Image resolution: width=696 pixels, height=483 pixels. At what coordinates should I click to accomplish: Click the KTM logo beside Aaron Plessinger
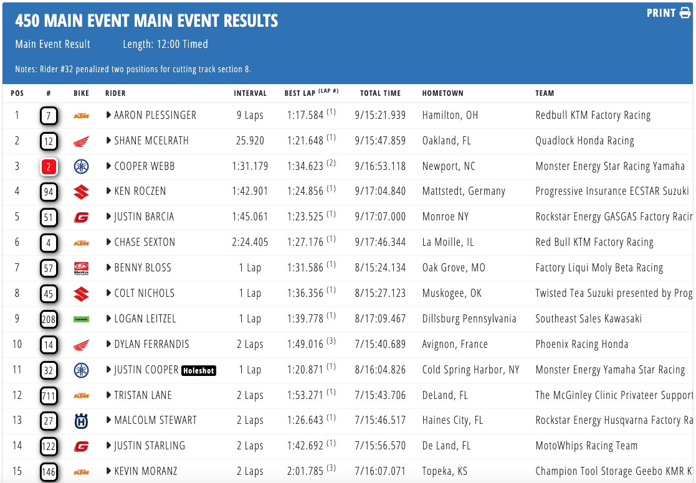[x=81, y=116]
